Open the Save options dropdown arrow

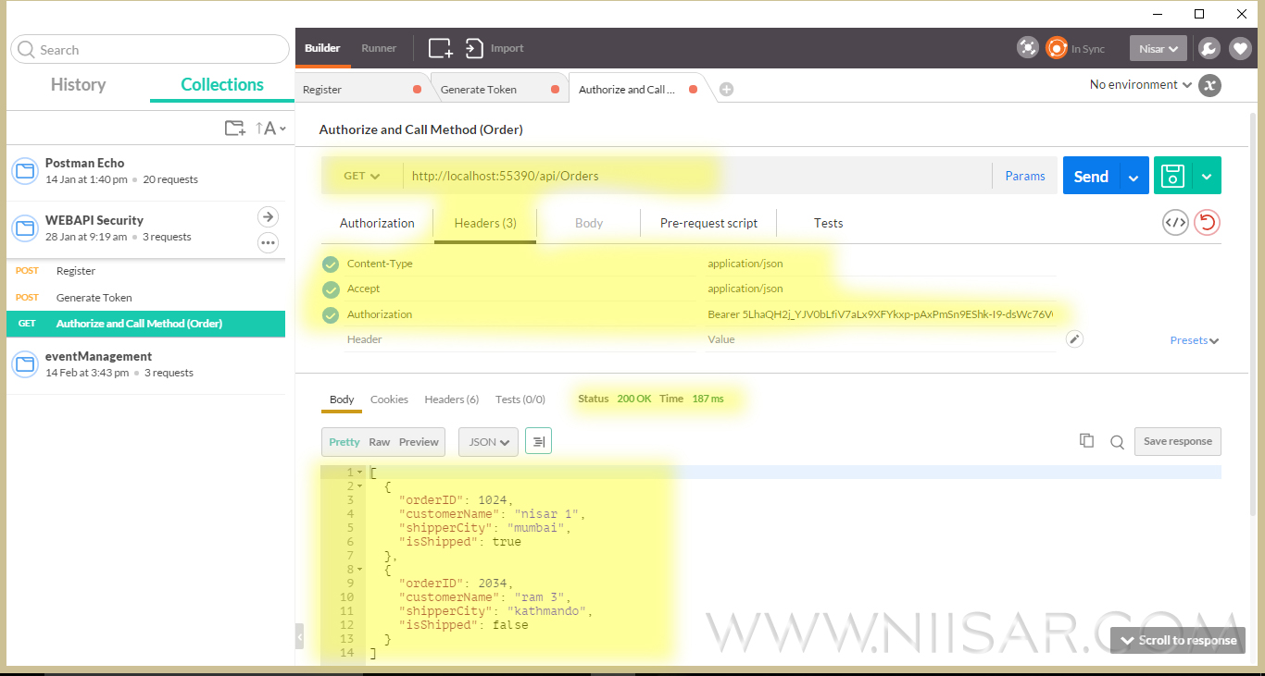[1206, 176]
